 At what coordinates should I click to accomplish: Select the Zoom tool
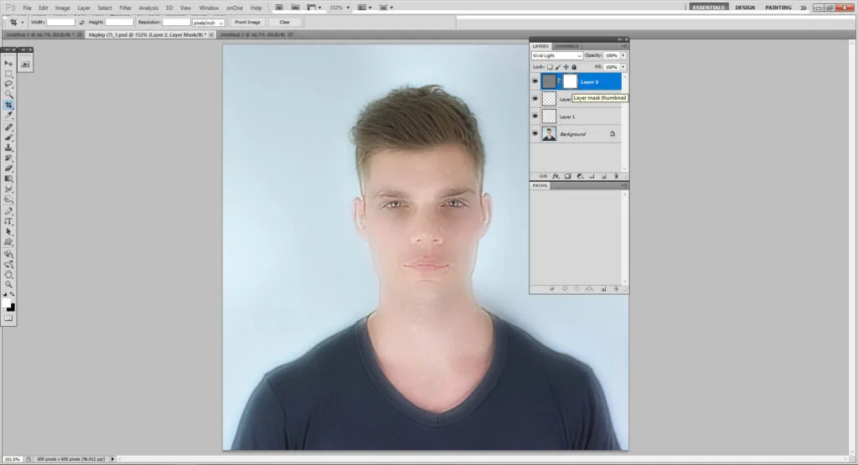coord(8,285)
